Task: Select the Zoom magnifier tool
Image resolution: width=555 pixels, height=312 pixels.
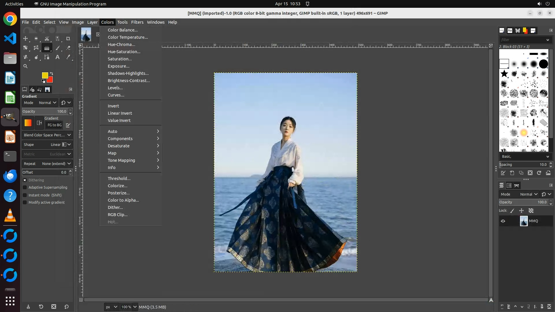Action: coord(25,66)
